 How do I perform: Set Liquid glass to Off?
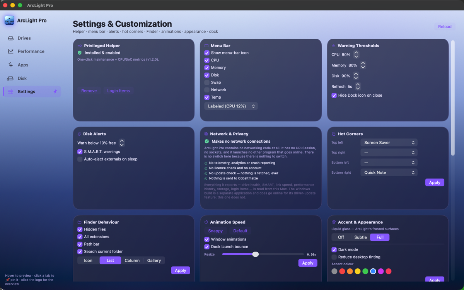(341, 237)
